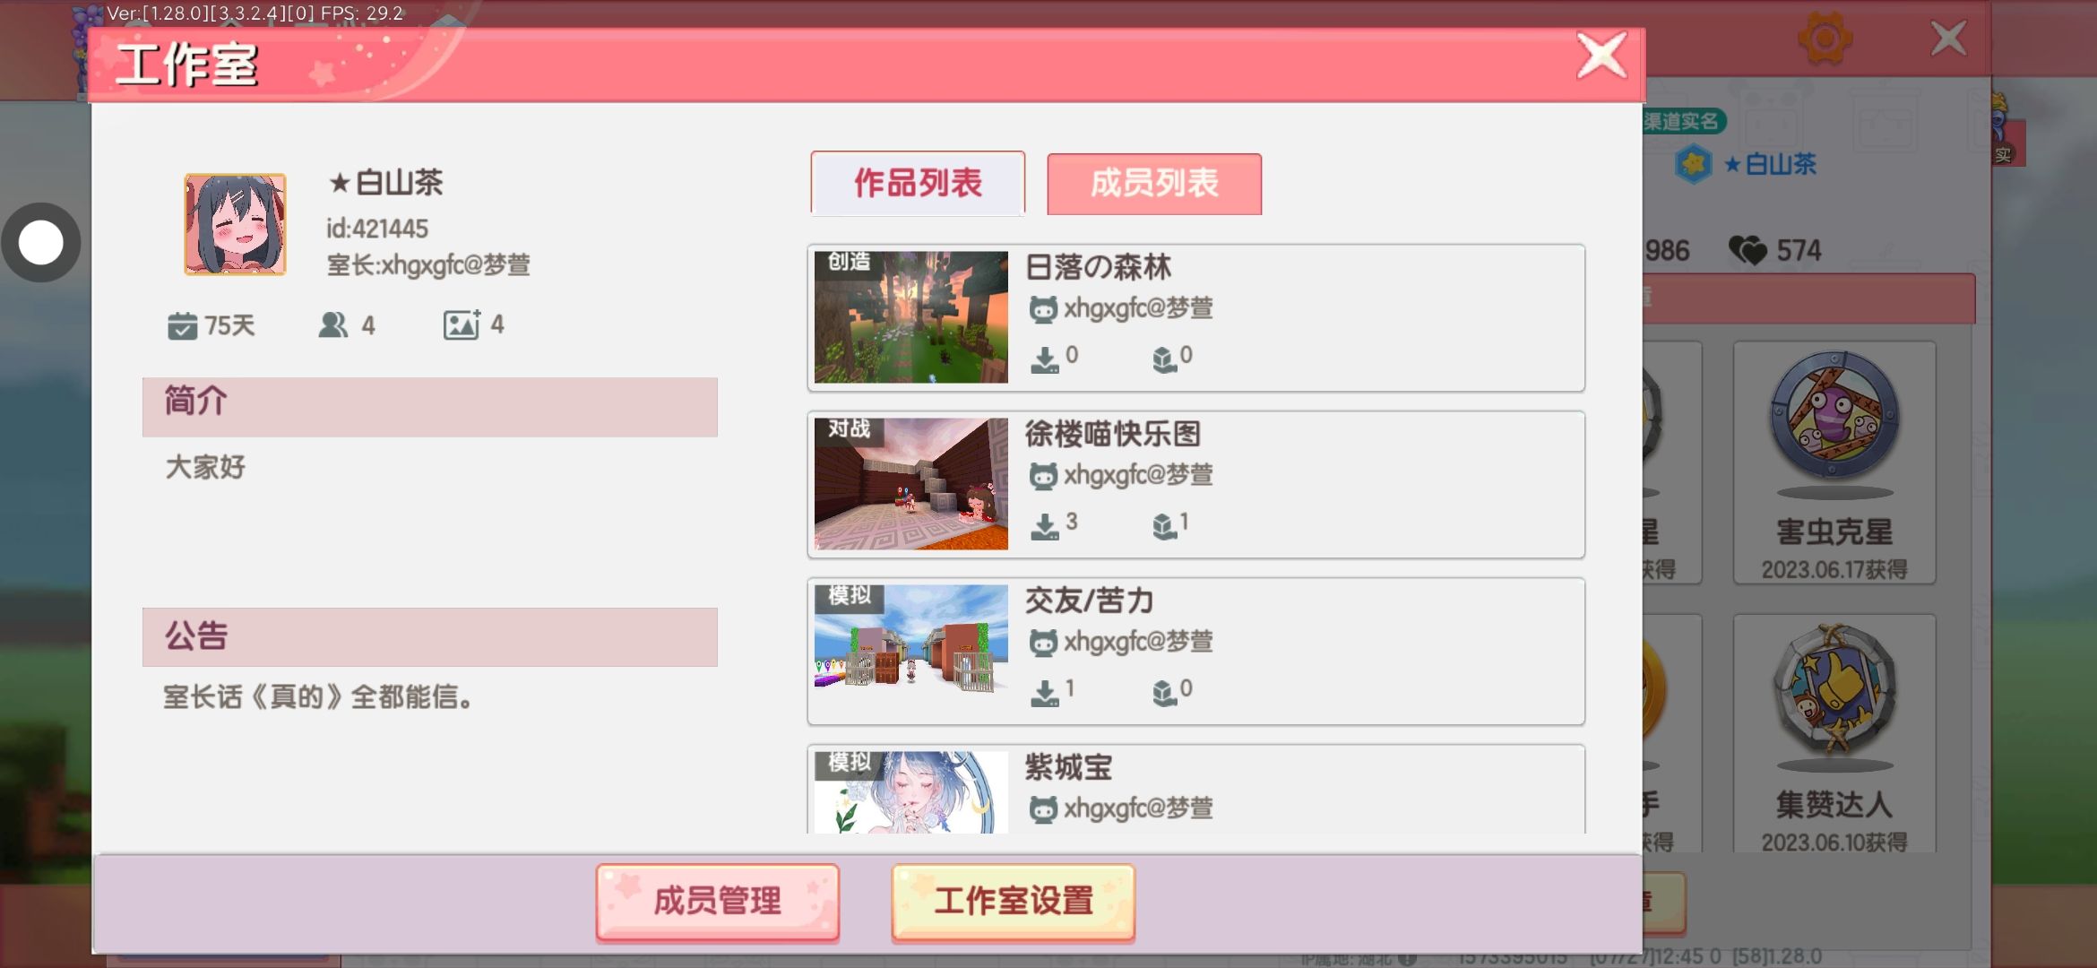Open 工作室设置 settings button

1014,903
